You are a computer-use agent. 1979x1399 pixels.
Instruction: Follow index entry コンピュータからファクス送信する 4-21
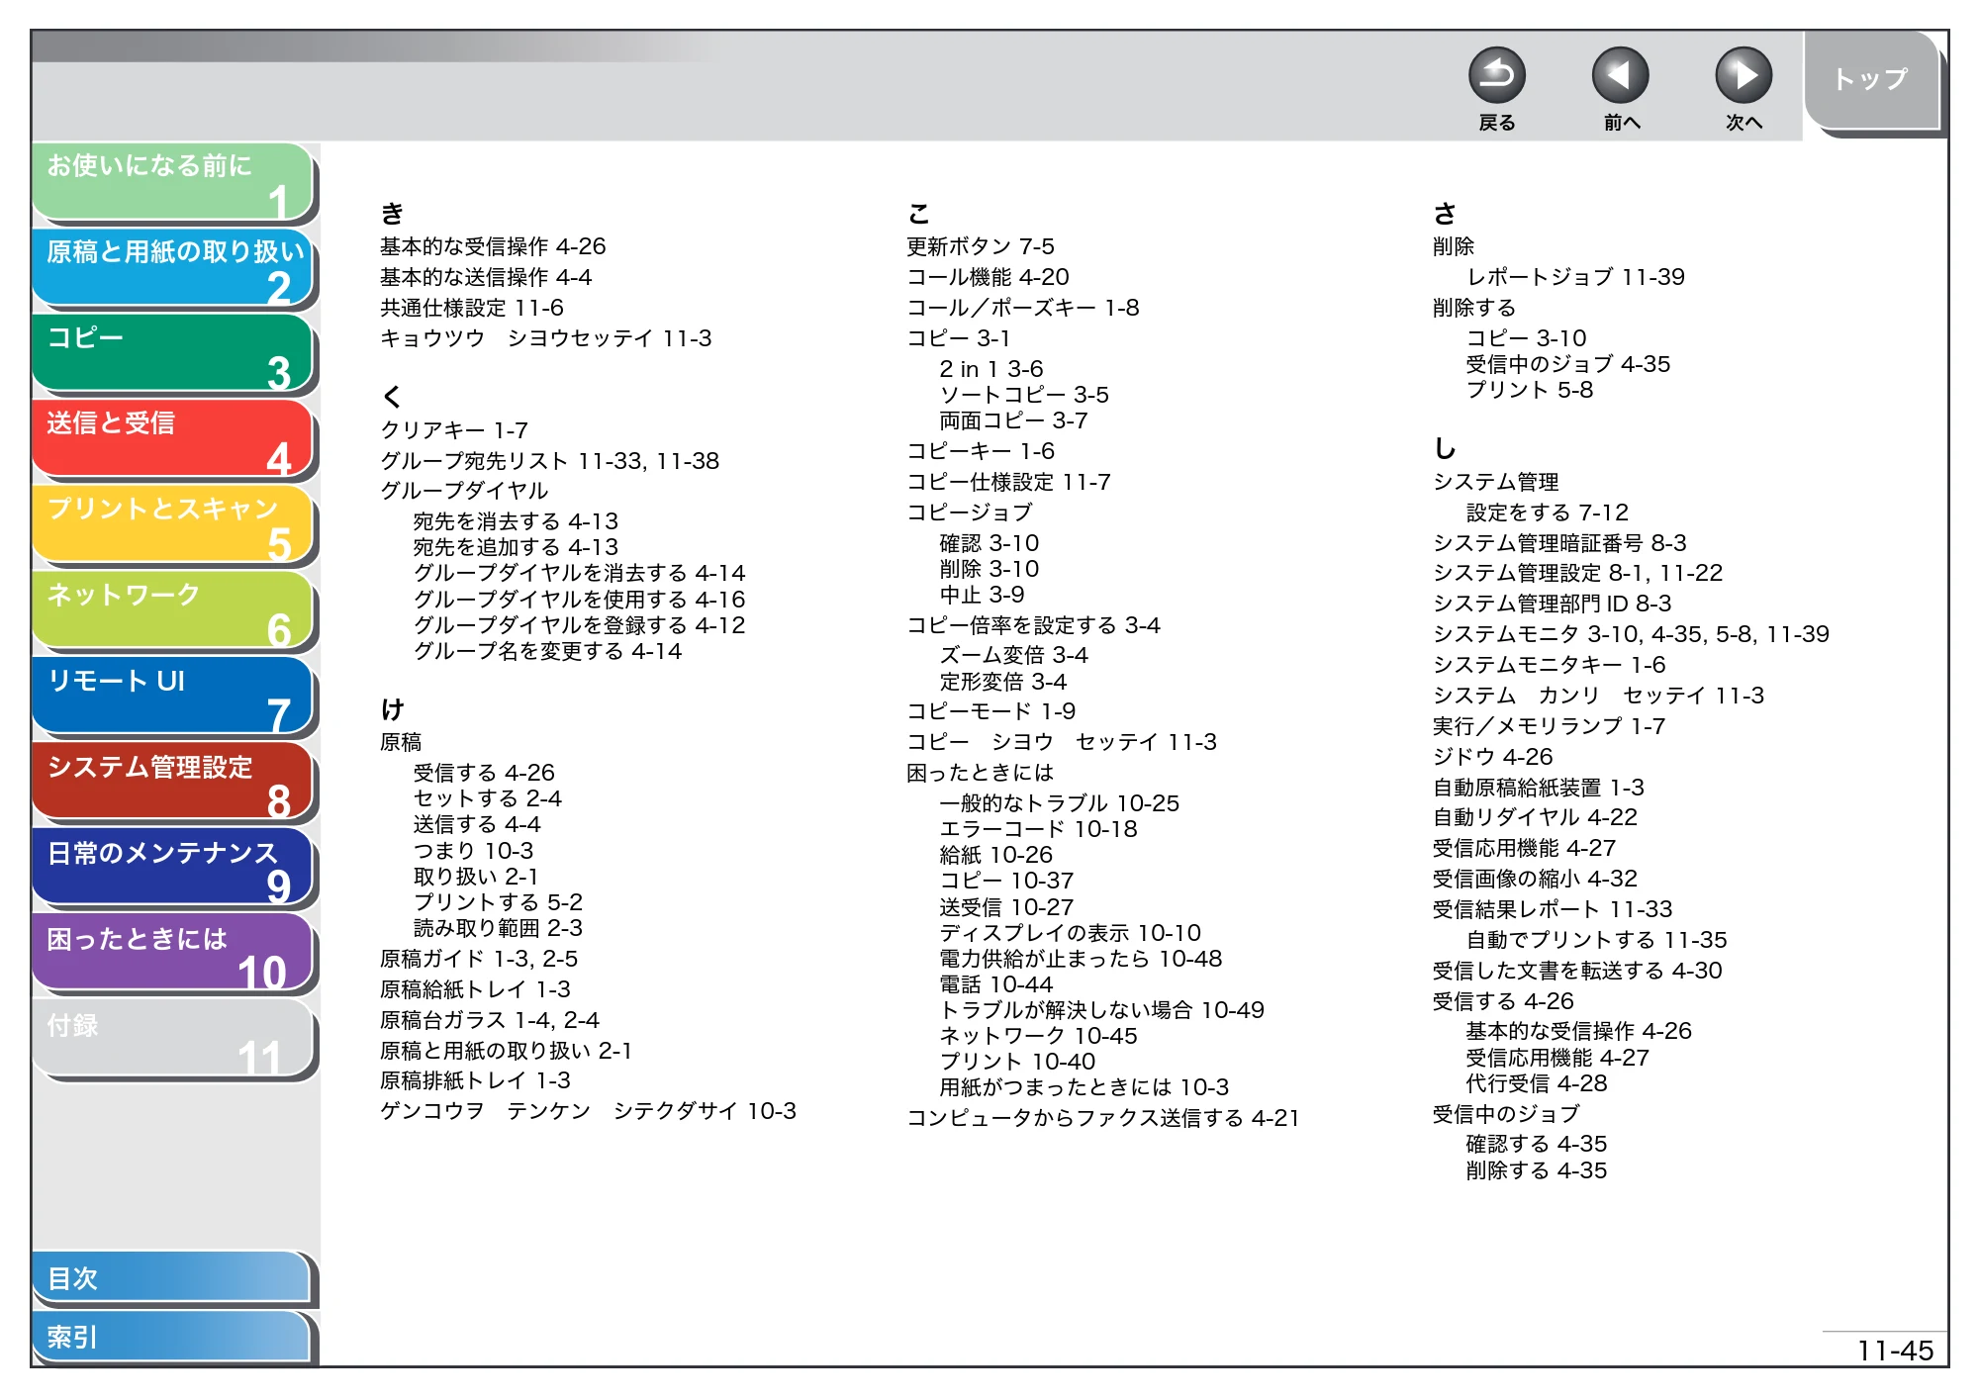tap(1103, 1118)
